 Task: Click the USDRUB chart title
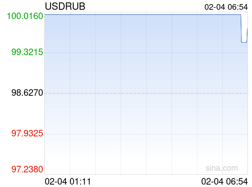65,7
